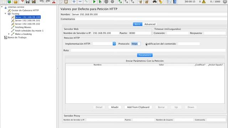Click the Puerto field showing 8080
The width and height of the screenshot is (228, 128).
coord(140,33)
